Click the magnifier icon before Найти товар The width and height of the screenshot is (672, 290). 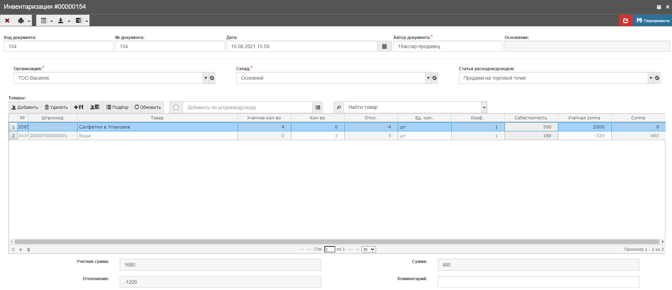pyautogui.click(x=339, y=107)
